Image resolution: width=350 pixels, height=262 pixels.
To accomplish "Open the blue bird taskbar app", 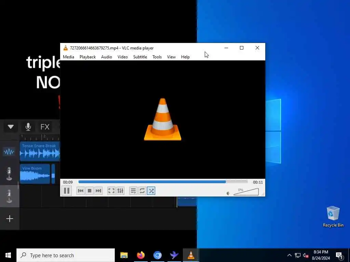I will tap(174, 255).
